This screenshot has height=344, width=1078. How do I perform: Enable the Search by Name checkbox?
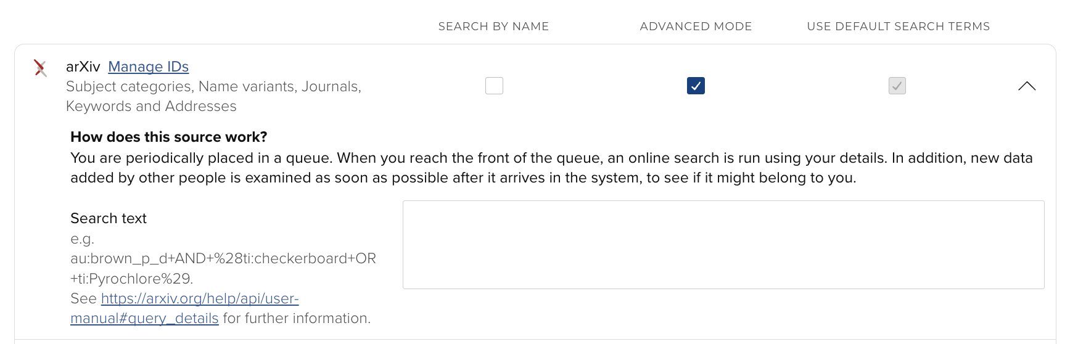[x=494, y=86]
